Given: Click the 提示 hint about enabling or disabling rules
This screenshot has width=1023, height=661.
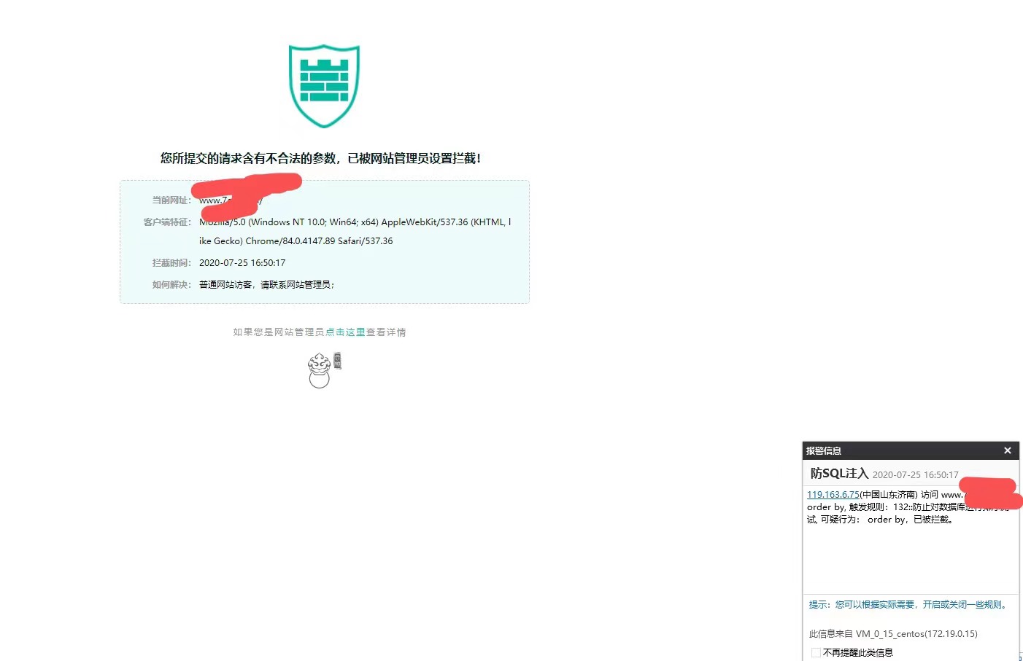Looking at the screenshot, I should click(908, 605).
